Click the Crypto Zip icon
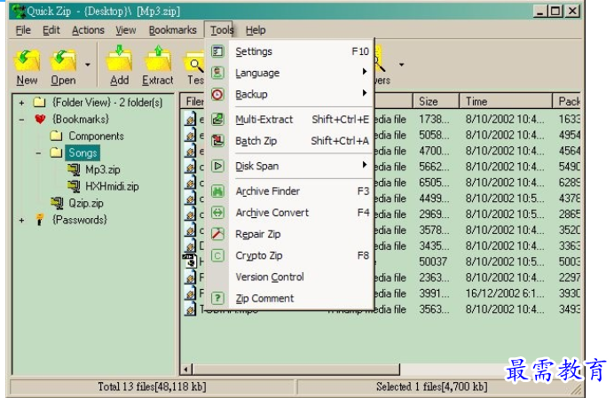The height and width of the screenshot is (398, 614). coord(217,255)
